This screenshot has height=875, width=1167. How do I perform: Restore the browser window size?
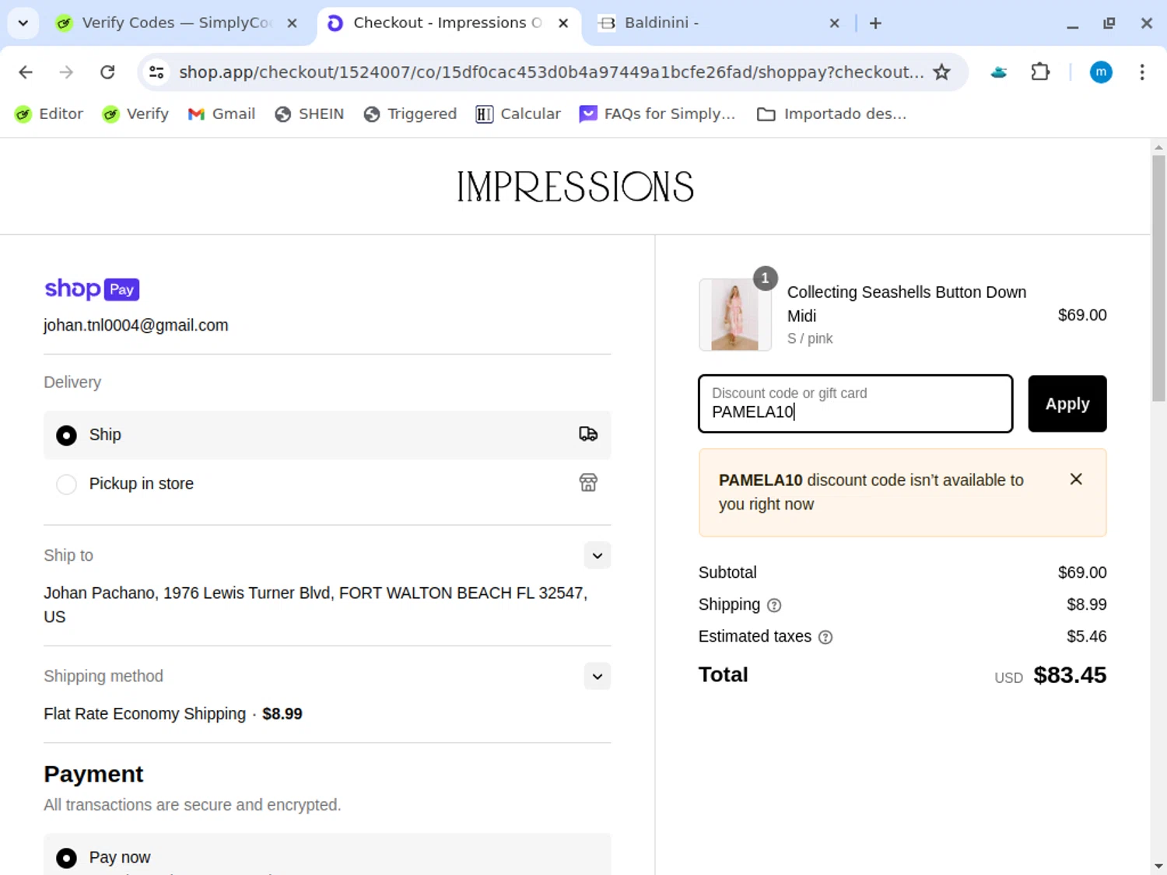click(1109, 23)
